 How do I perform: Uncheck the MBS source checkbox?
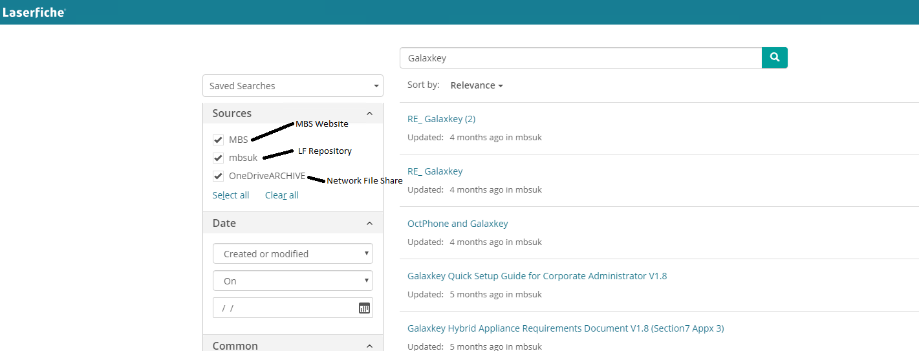(218, 140)
